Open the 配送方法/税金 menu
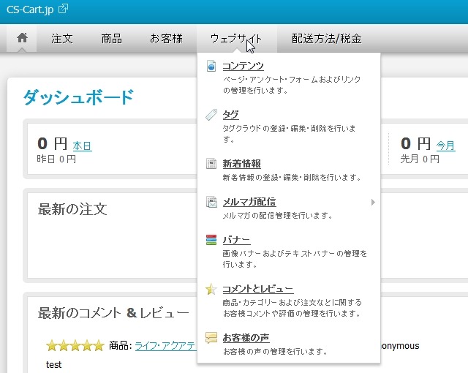Image resolution: width=468 pixels, height=373 pixels. 326,39
